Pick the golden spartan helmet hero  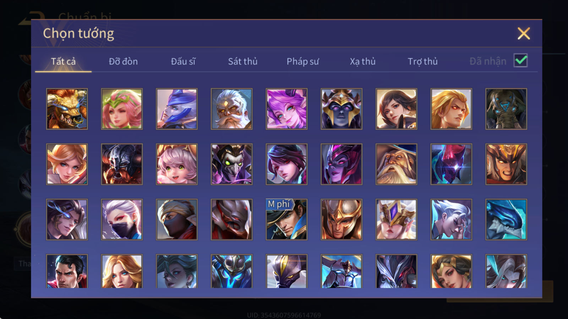[342, 219]
